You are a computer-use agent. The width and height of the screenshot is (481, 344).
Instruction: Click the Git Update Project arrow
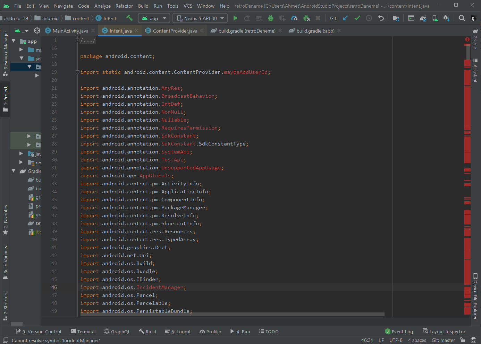(x=345, y=18)
